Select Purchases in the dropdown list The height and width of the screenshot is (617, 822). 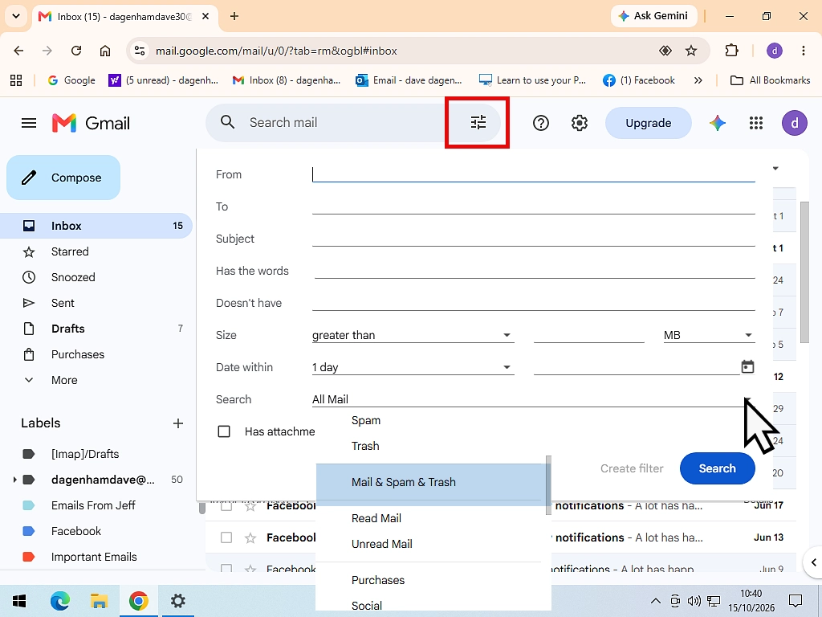pyautogui.click(x=378, y=580)
